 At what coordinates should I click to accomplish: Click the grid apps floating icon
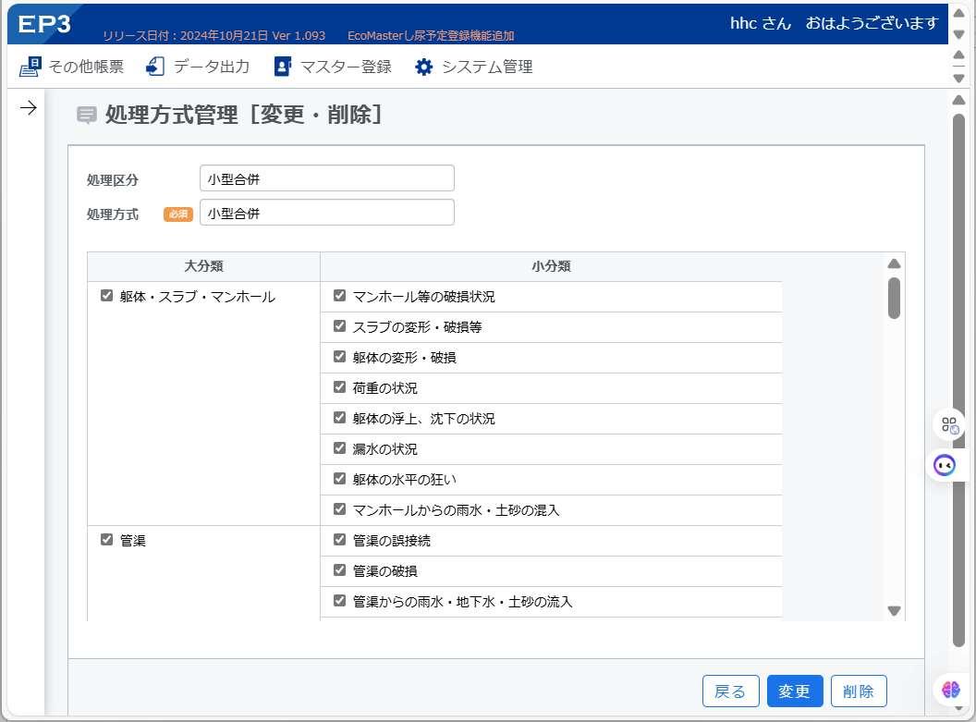click(949, 425)
